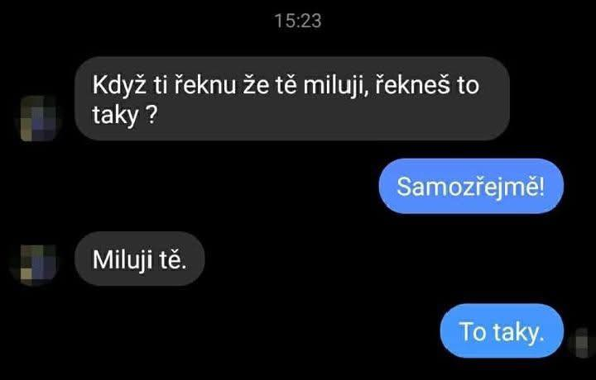Click "taky ?" on the message's second line
596x380 pixels.
pos(125,116)
